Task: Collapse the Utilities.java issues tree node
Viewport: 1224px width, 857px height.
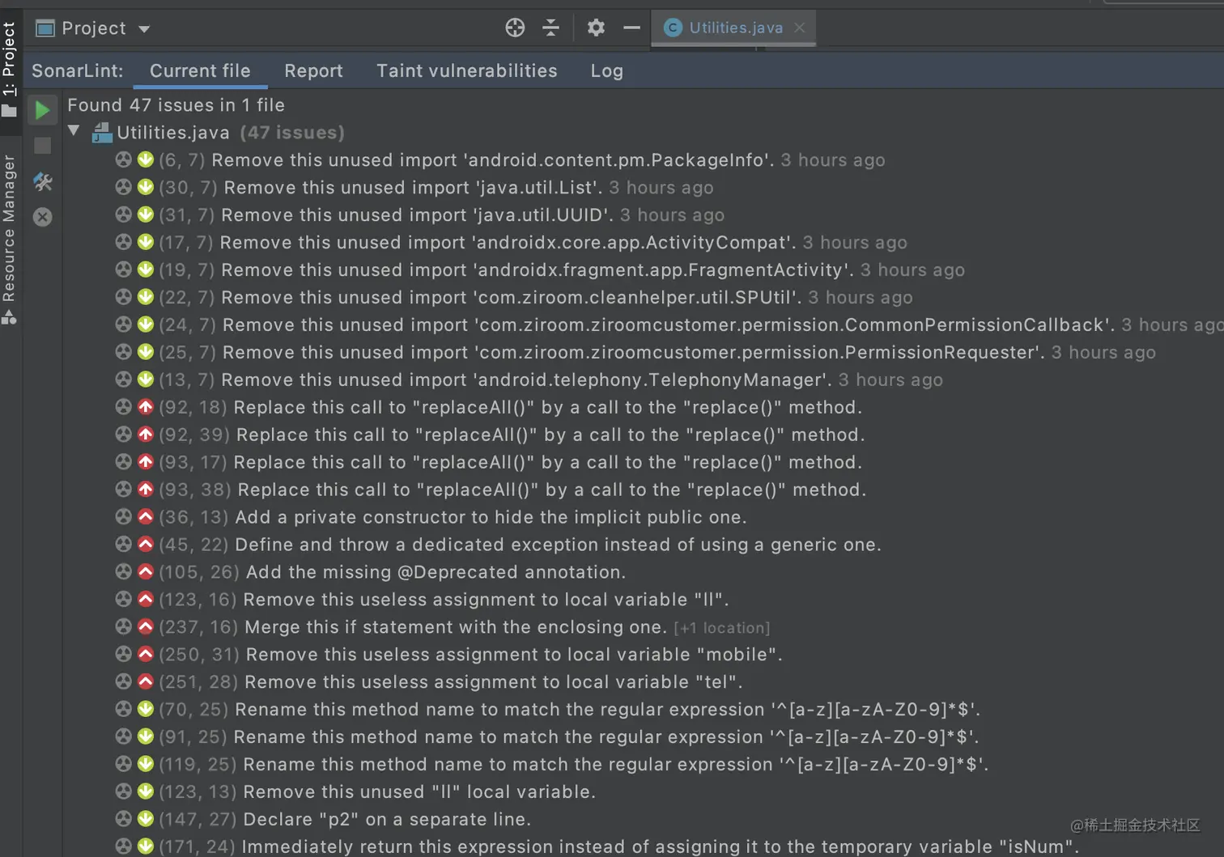Action: (74, 131)
